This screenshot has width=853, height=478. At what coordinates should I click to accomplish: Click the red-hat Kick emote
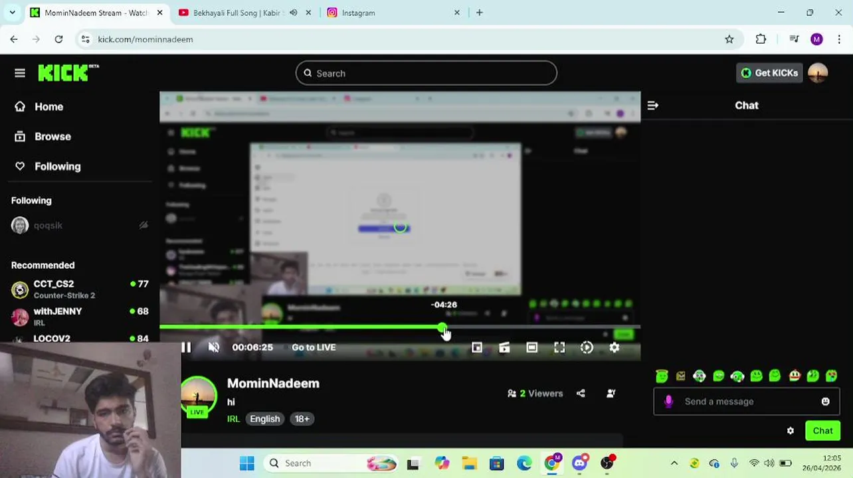tap(795, 376)
